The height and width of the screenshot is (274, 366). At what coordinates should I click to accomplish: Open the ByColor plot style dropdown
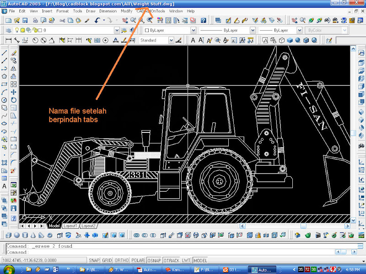[x=344, y=30]
